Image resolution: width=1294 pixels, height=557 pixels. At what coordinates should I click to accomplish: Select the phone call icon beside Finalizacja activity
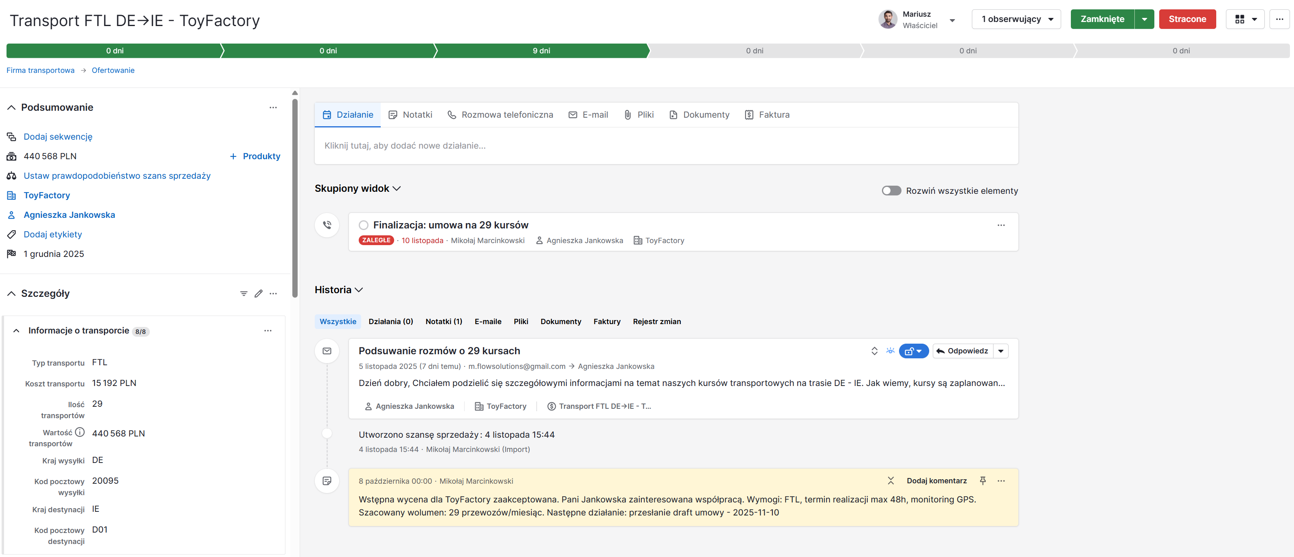(327, 225)
